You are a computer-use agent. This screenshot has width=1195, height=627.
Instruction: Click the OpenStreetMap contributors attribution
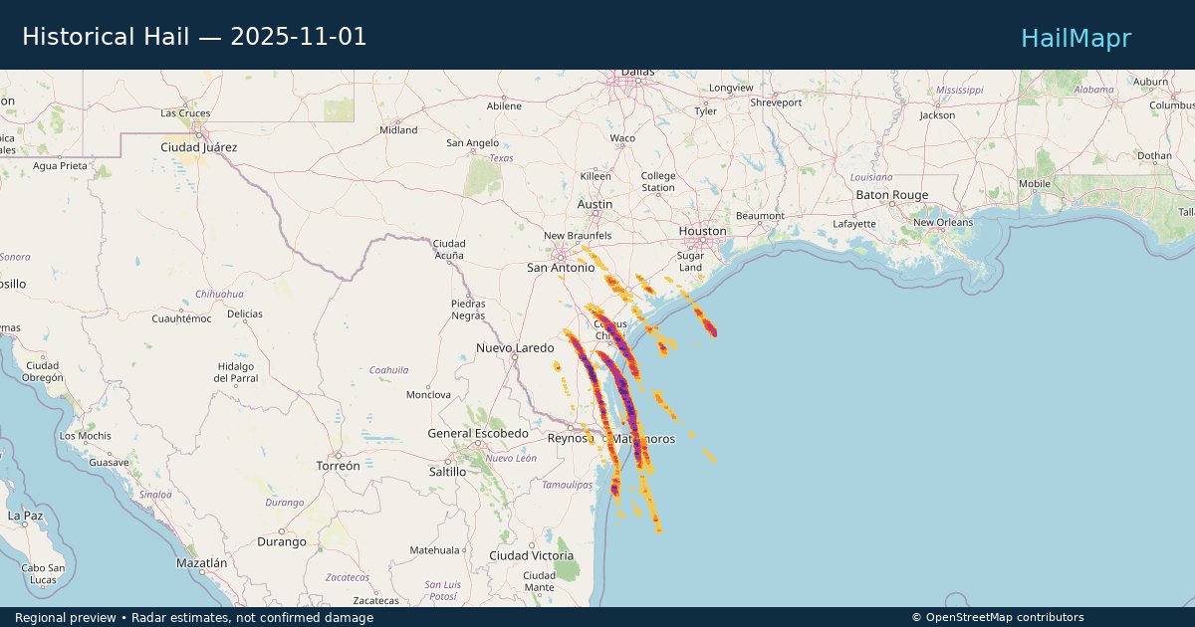tap(998, 618)
